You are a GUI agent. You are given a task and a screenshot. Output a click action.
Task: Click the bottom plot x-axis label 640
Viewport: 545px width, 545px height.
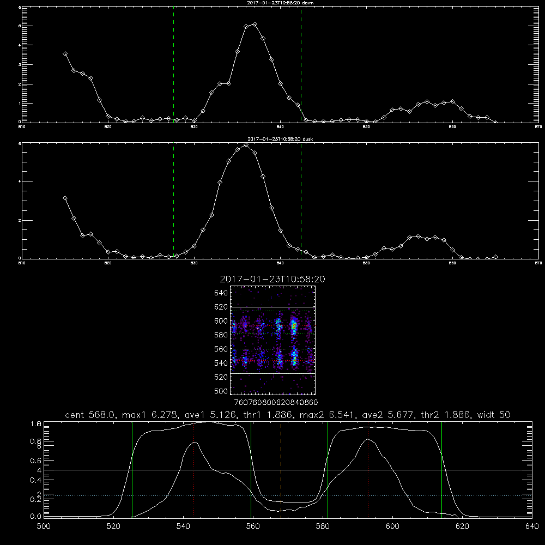(x=532, y=526)
